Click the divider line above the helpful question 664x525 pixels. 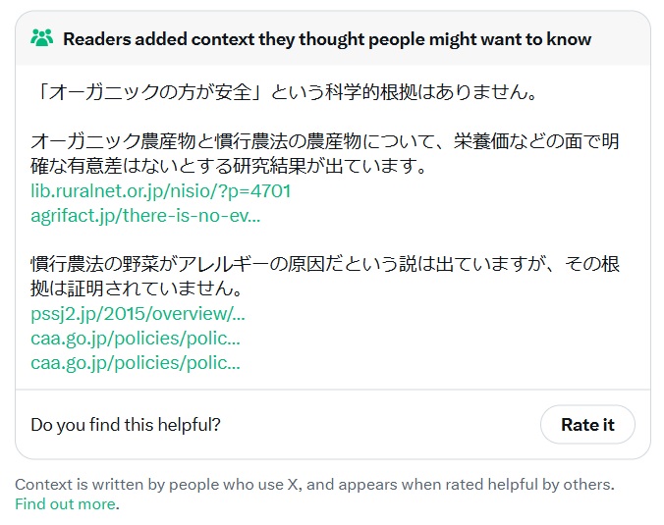[333, 390]
